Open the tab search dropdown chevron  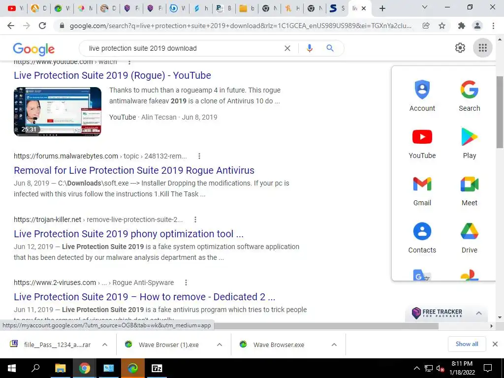point(424,7)
